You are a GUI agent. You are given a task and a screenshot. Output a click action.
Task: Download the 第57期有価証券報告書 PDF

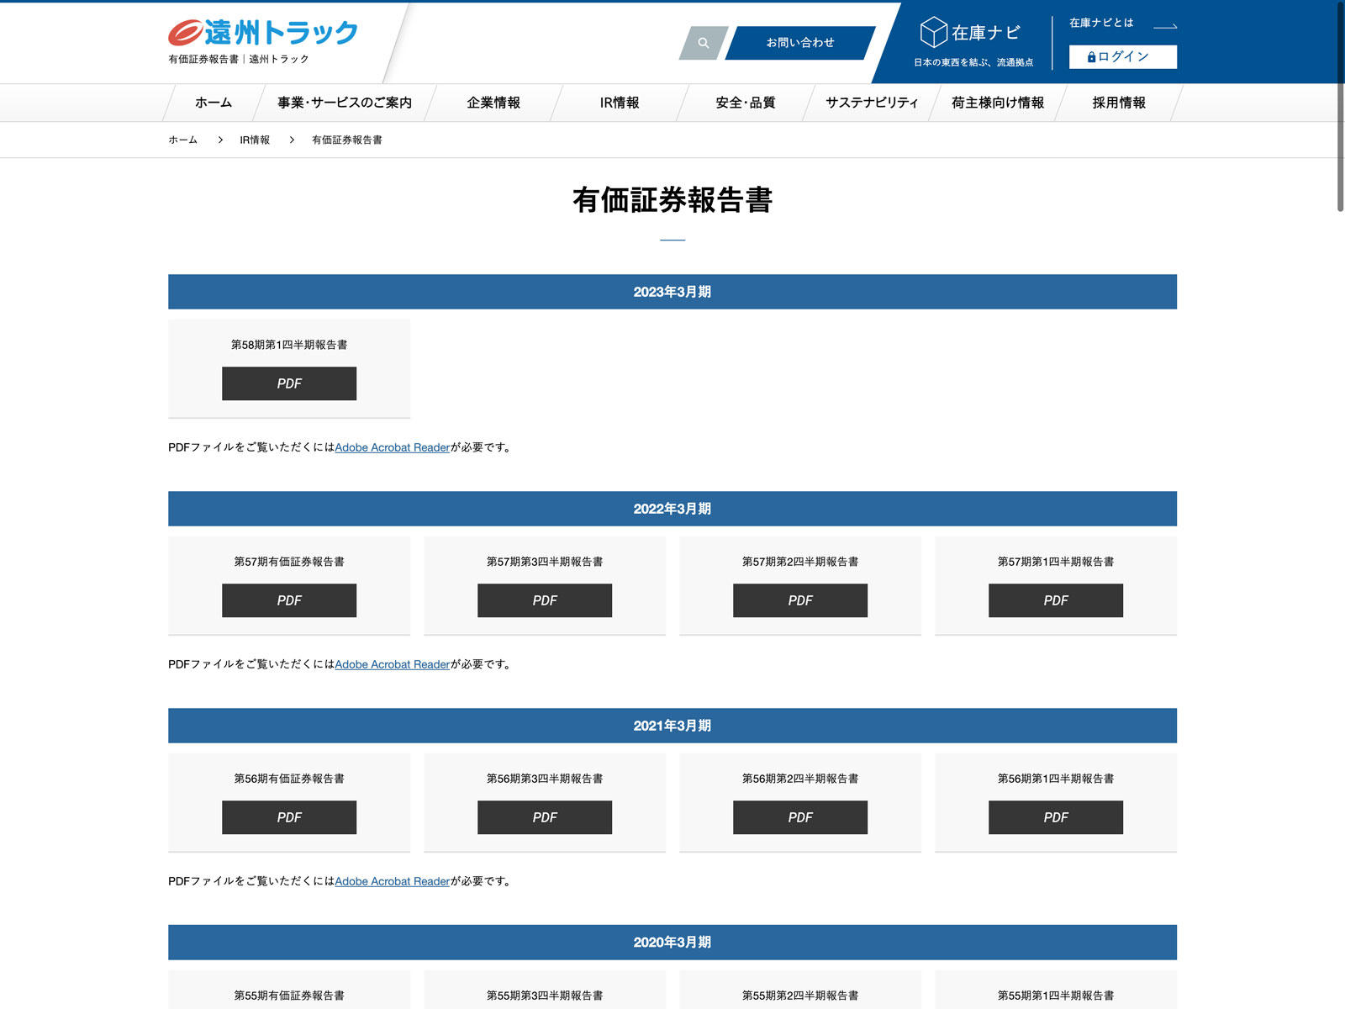(x=289, y=600)
